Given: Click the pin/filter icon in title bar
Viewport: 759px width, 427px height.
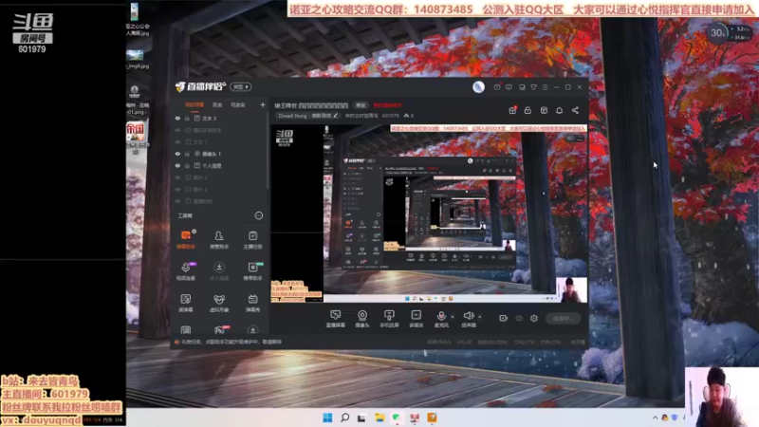Looking at the screenshot, I should (x=534, y=87).
